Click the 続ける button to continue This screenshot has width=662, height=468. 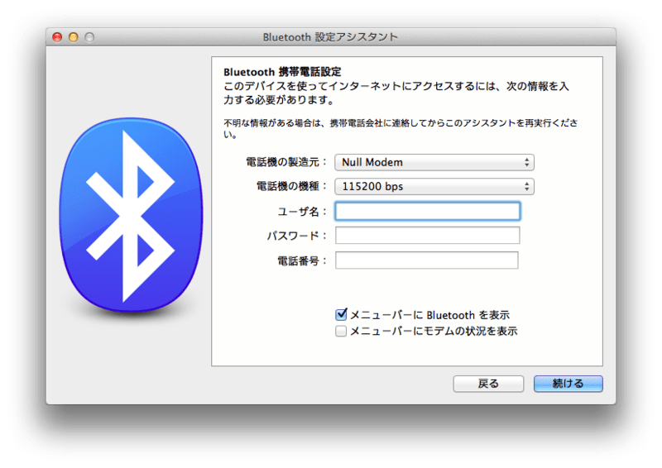tap(568, 384)
